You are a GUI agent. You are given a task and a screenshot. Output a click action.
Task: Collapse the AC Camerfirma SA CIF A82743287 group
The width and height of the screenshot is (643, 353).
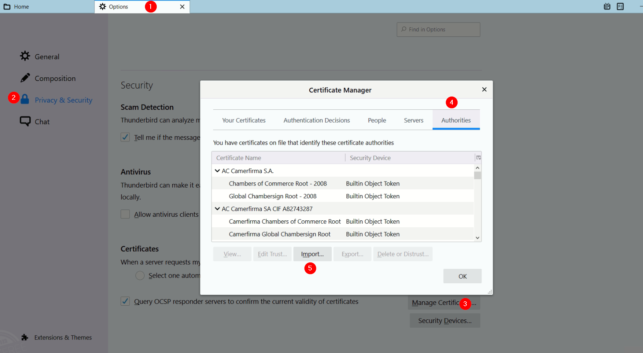click(217, 209)
